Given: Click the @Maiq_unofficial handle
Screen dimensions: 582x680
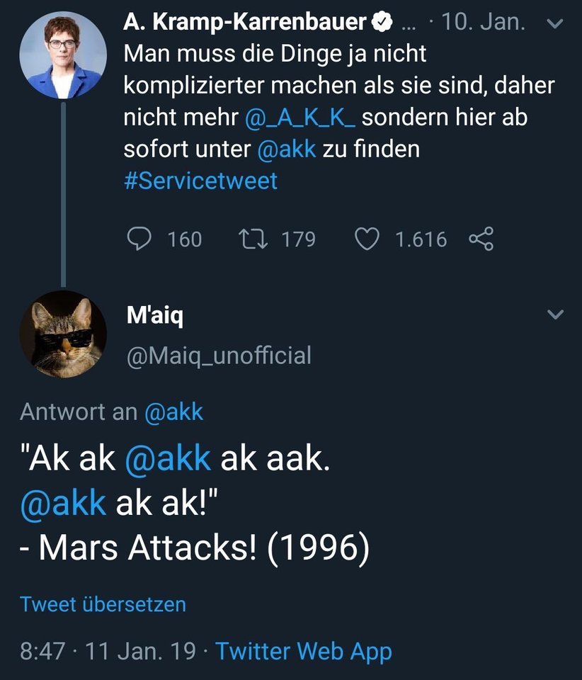Looking at the screenshot, I should tap(218, 355).
